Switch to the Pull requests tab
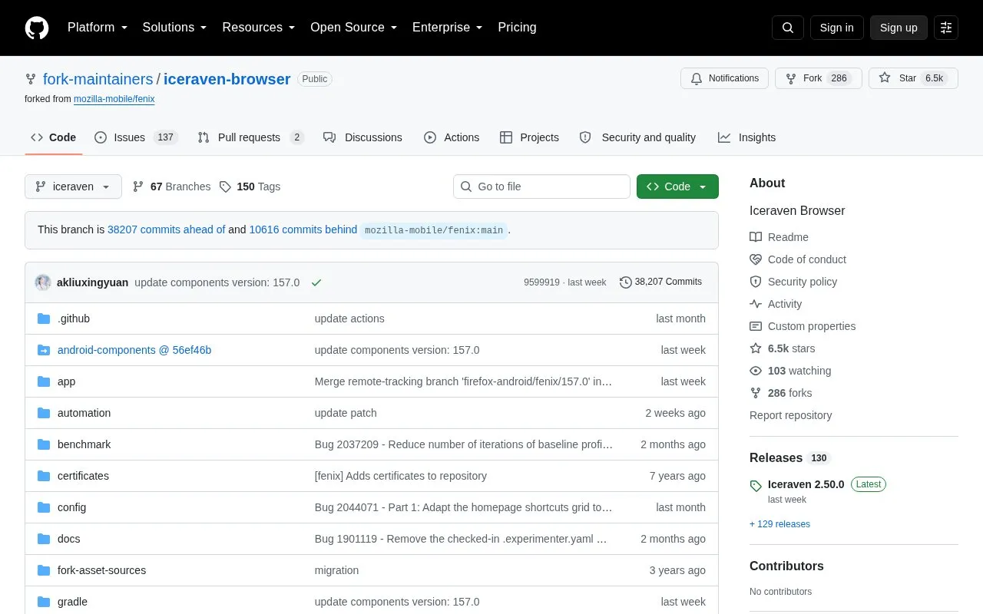The image size is (983, 614). (x=250, y=137)
